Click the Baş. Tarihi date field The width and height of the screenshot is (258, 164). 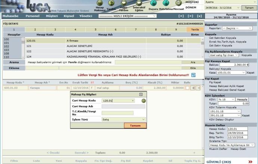237,133
